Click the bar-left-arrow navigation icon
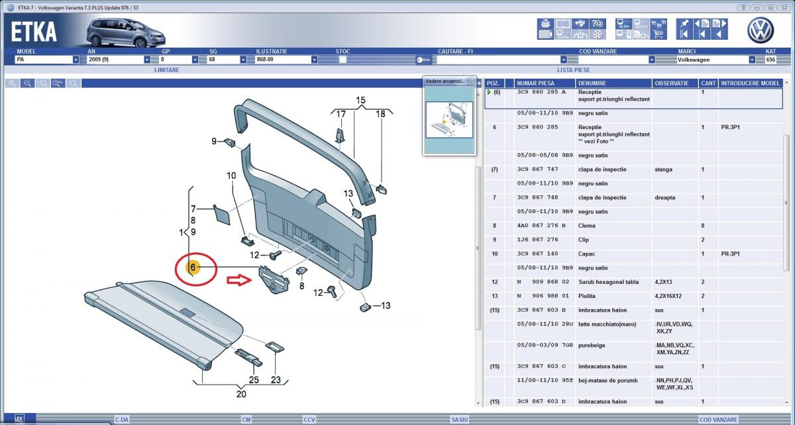The height and width of the screenshot is (425, 795). [x=702, y=34]
